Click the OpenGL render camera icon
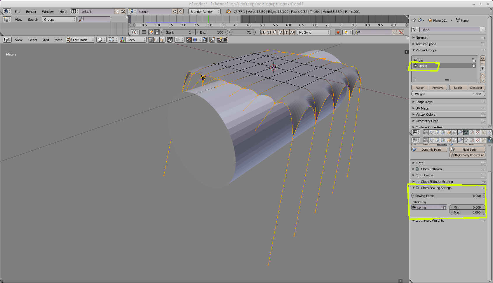This screenshot has height=283, width=493. pyautogui.click(x=219, y=40)
